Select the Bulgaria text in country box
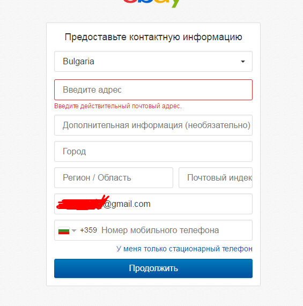This screenshot has height=306, width=303. pos(78,62)
